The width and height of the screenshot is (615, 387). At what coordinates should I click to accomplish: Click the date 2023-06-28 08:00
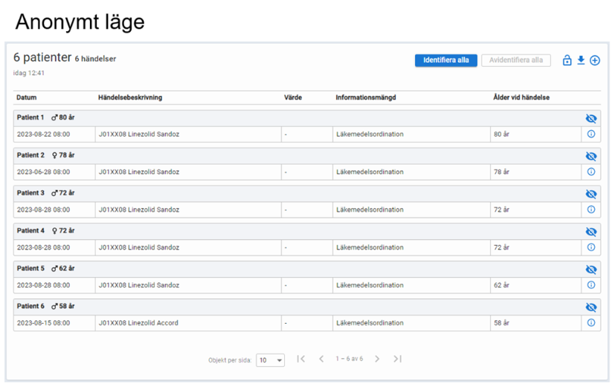coord(43,172)
